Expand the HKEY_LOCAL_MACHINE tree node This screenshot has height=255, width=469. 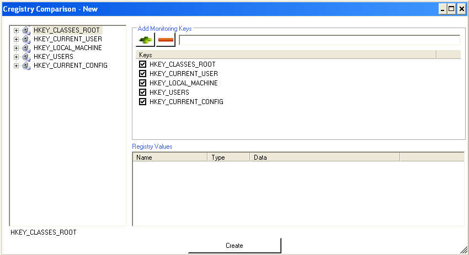[16, 48]
